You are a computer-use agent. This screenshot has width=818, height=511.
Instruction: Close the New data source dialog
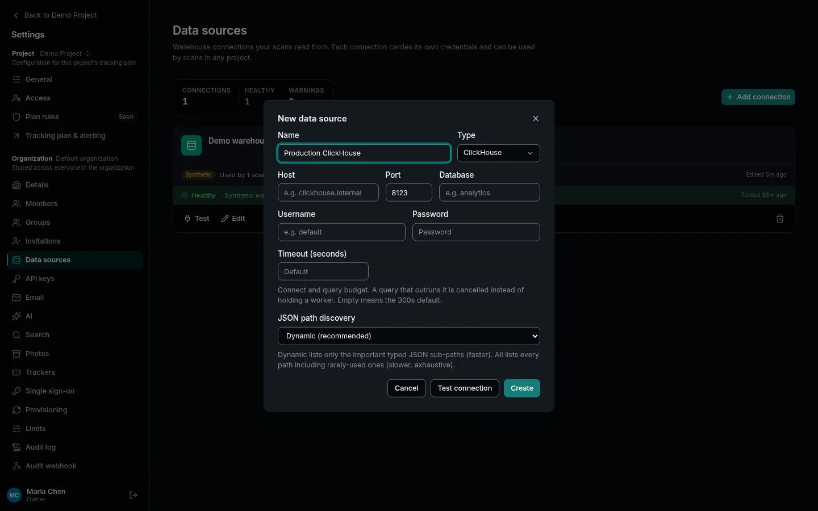click(535, 119)
